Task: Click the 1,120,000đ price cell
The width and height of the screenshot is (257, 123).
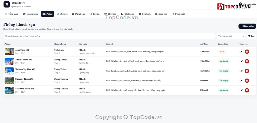Action: [x=205, y=71]
